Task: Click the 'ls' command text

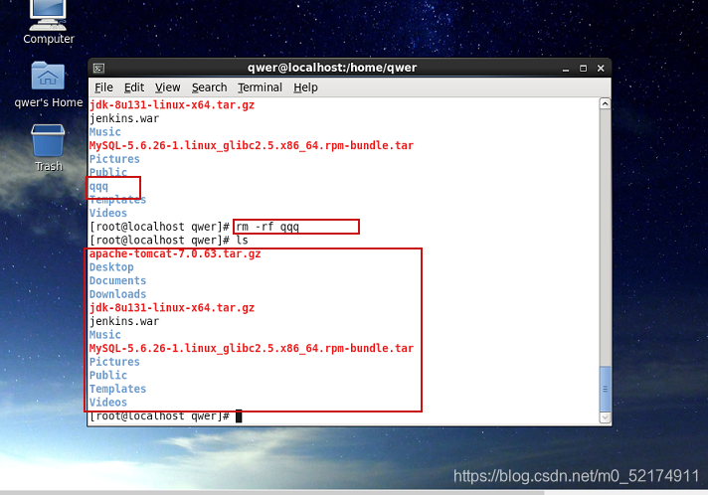Action: (242, 241)
